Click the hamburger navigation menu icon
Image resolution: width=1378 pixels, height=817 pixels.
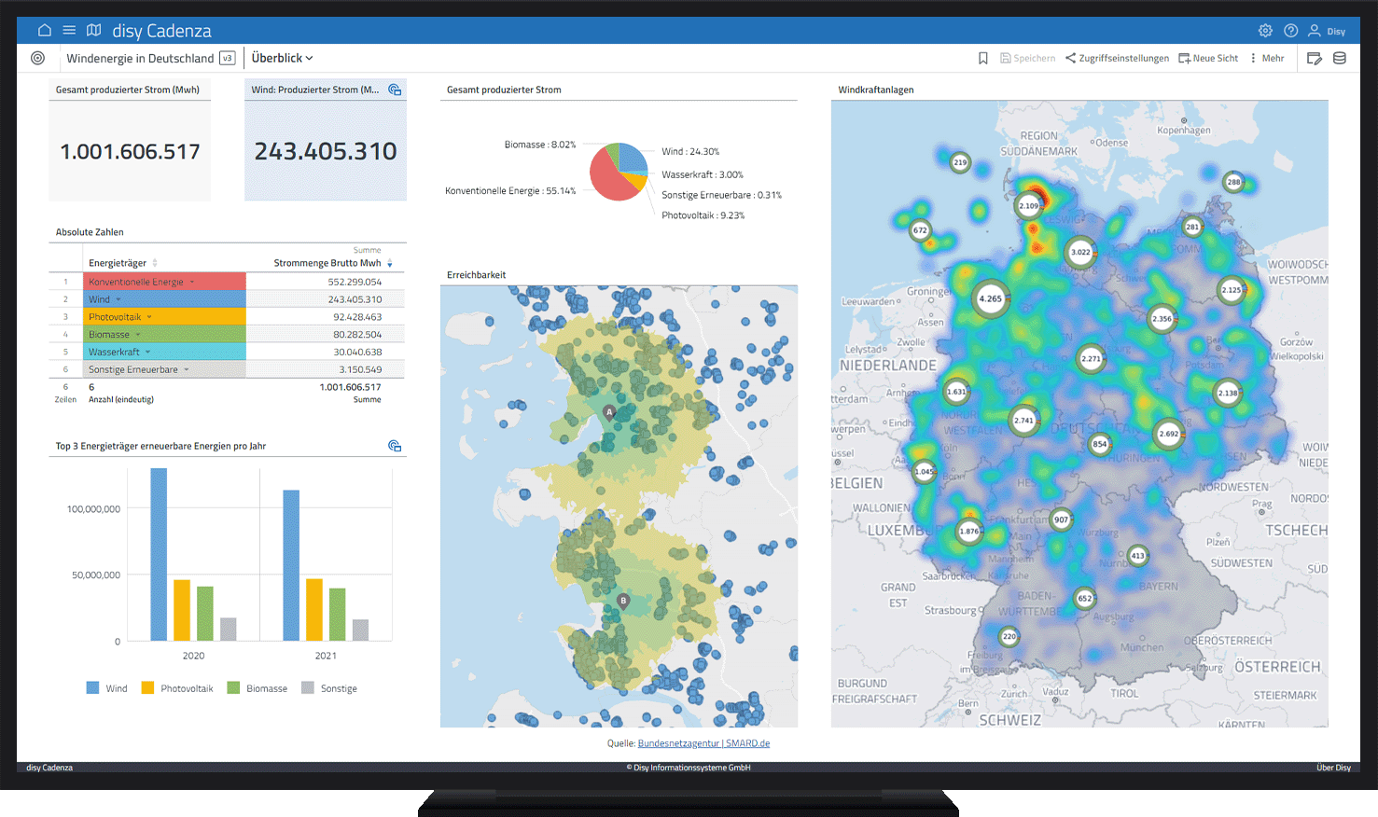[69, 29]
